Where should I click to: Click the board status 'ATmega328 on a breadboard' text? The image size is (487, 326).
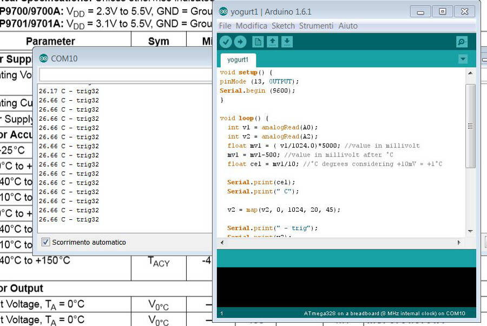384,313
